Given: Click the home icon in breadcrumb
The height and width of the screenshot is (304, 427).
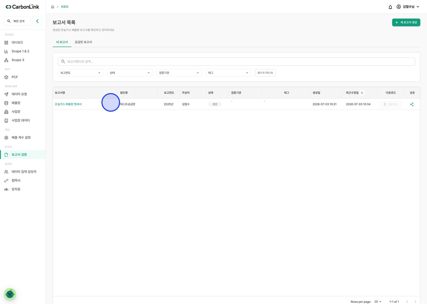Looking at the screenshot, I should [53, 7].
